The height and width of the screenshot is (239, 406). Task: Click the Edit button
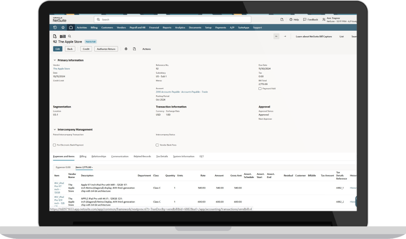[x=57, y=49]
